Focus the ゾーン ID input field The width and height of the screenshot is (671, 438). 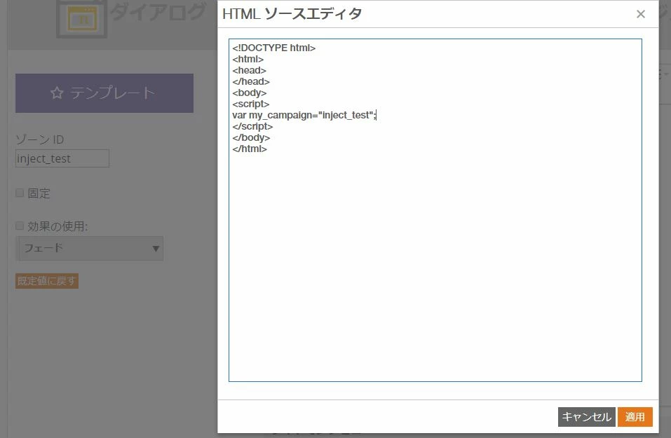62,158
